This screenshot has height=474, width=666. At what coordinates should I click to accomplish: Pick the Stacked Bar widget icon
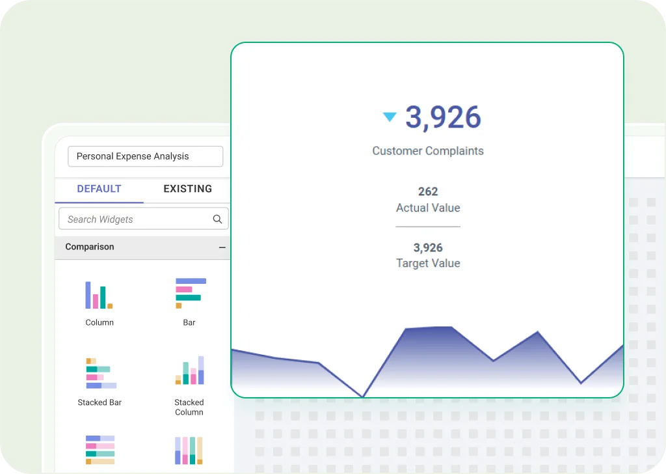coord(100,373)
